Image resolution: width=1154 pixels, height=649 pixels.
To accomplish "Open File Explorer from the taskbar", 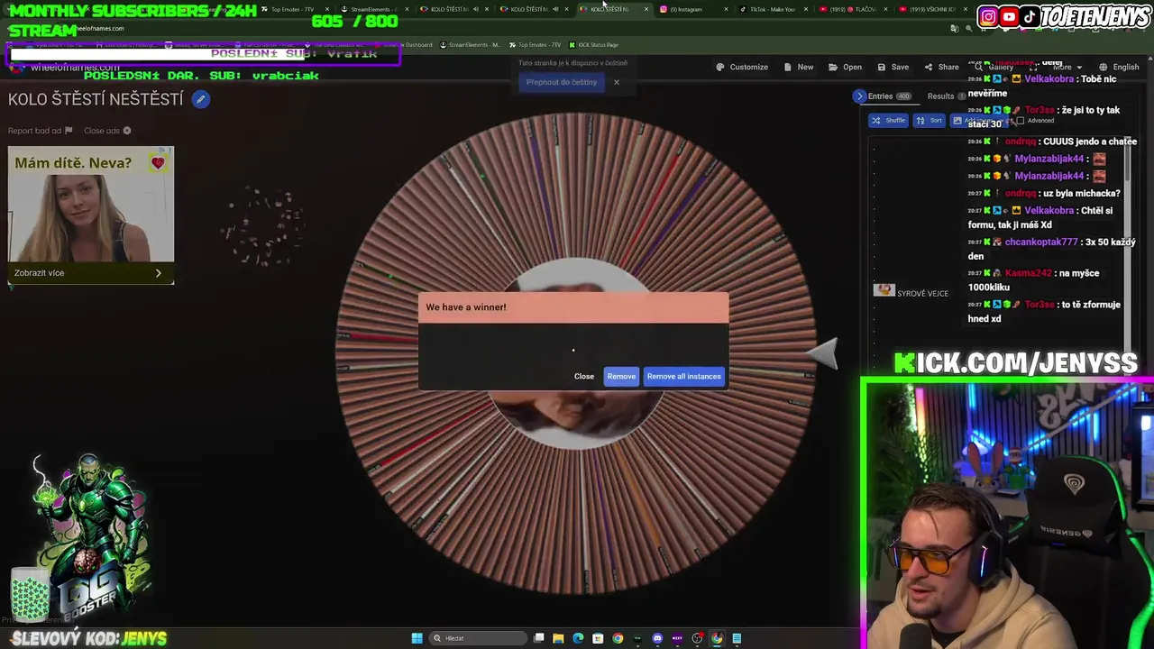I will point(558,638).
